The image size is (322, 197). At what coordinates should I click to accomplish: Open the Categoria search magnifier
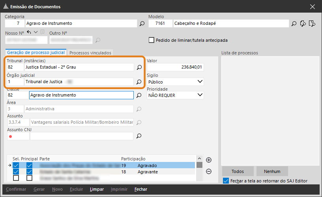click(x=142, y=24)
